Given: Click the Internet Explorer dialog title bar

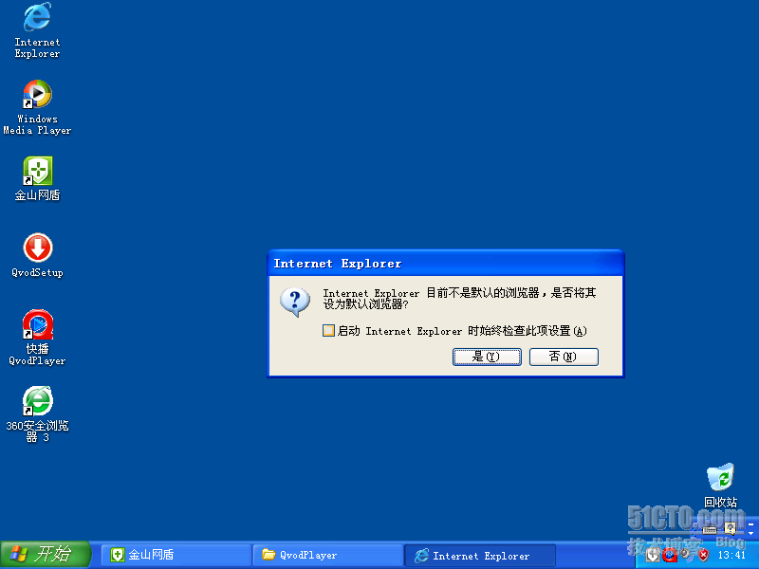Looking at the screenshot, I should 445,264.
